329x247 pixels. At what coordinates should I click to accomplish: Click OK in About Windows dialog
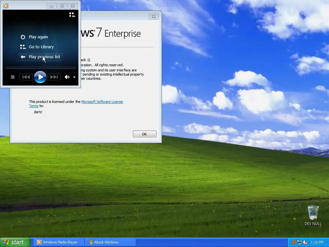(x=145, y=134)
